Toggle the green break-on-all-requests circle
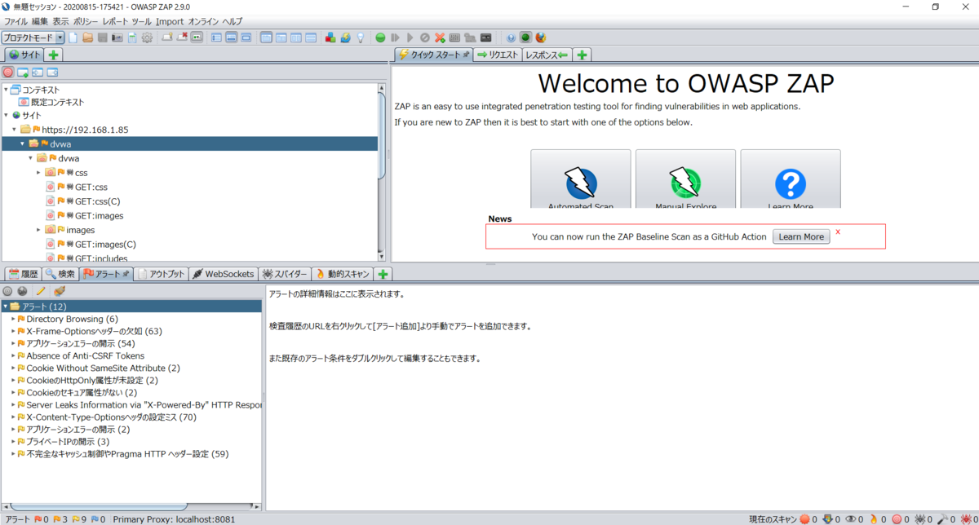This screenshot has height=525, width=979. tap(380, 37)
